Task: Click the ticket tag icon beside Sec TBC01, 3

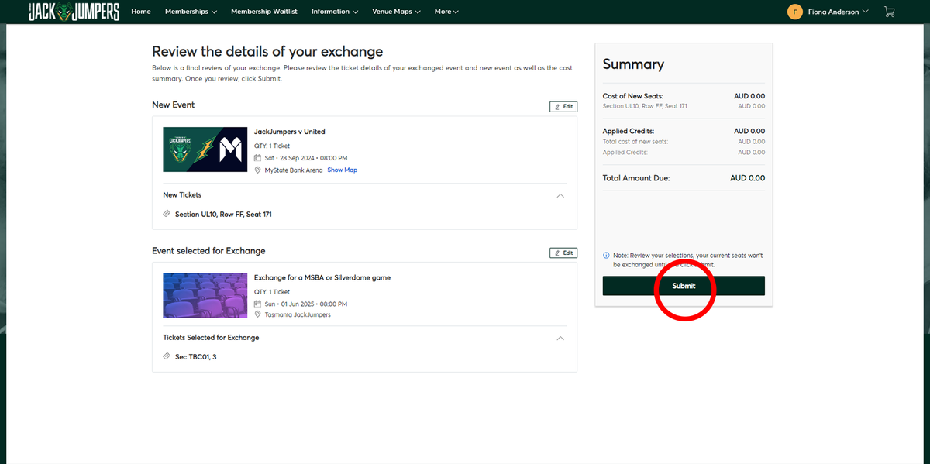Action: [x=167, y=356]
